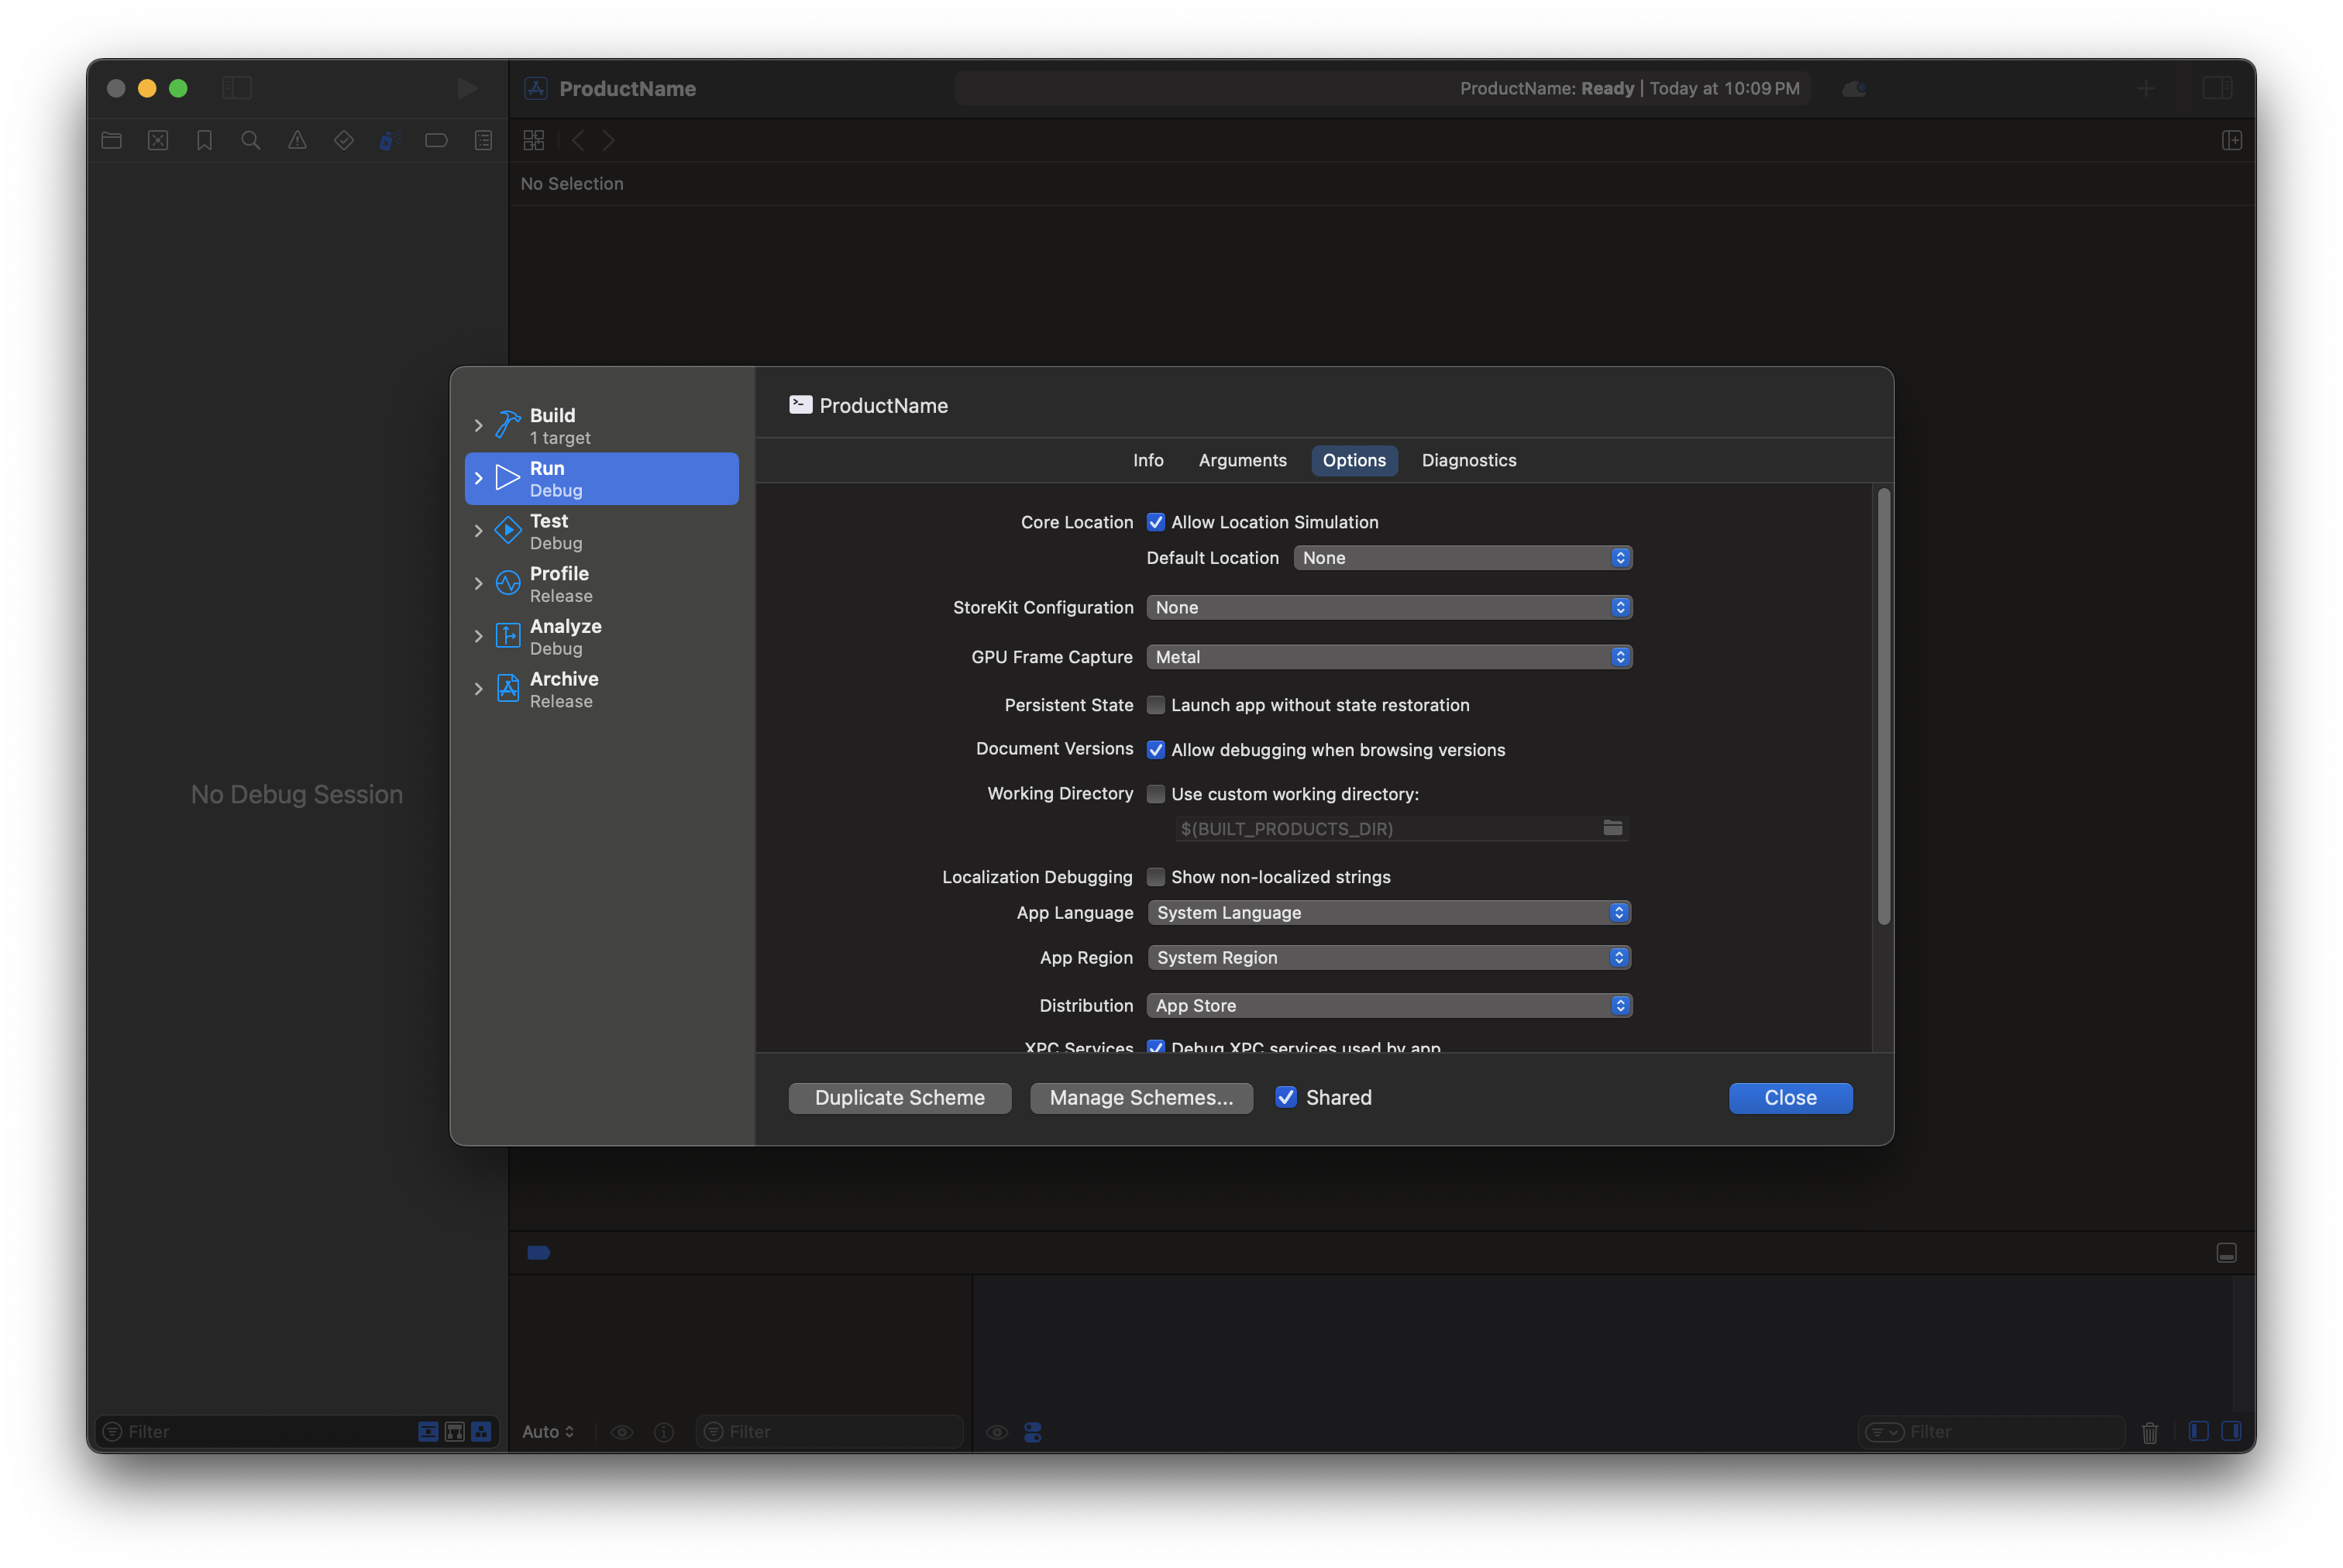Toggle the navigator sidebar icon

coord(237,88)
